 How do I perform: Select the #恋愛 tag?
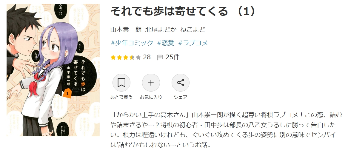tap(165, 43)
